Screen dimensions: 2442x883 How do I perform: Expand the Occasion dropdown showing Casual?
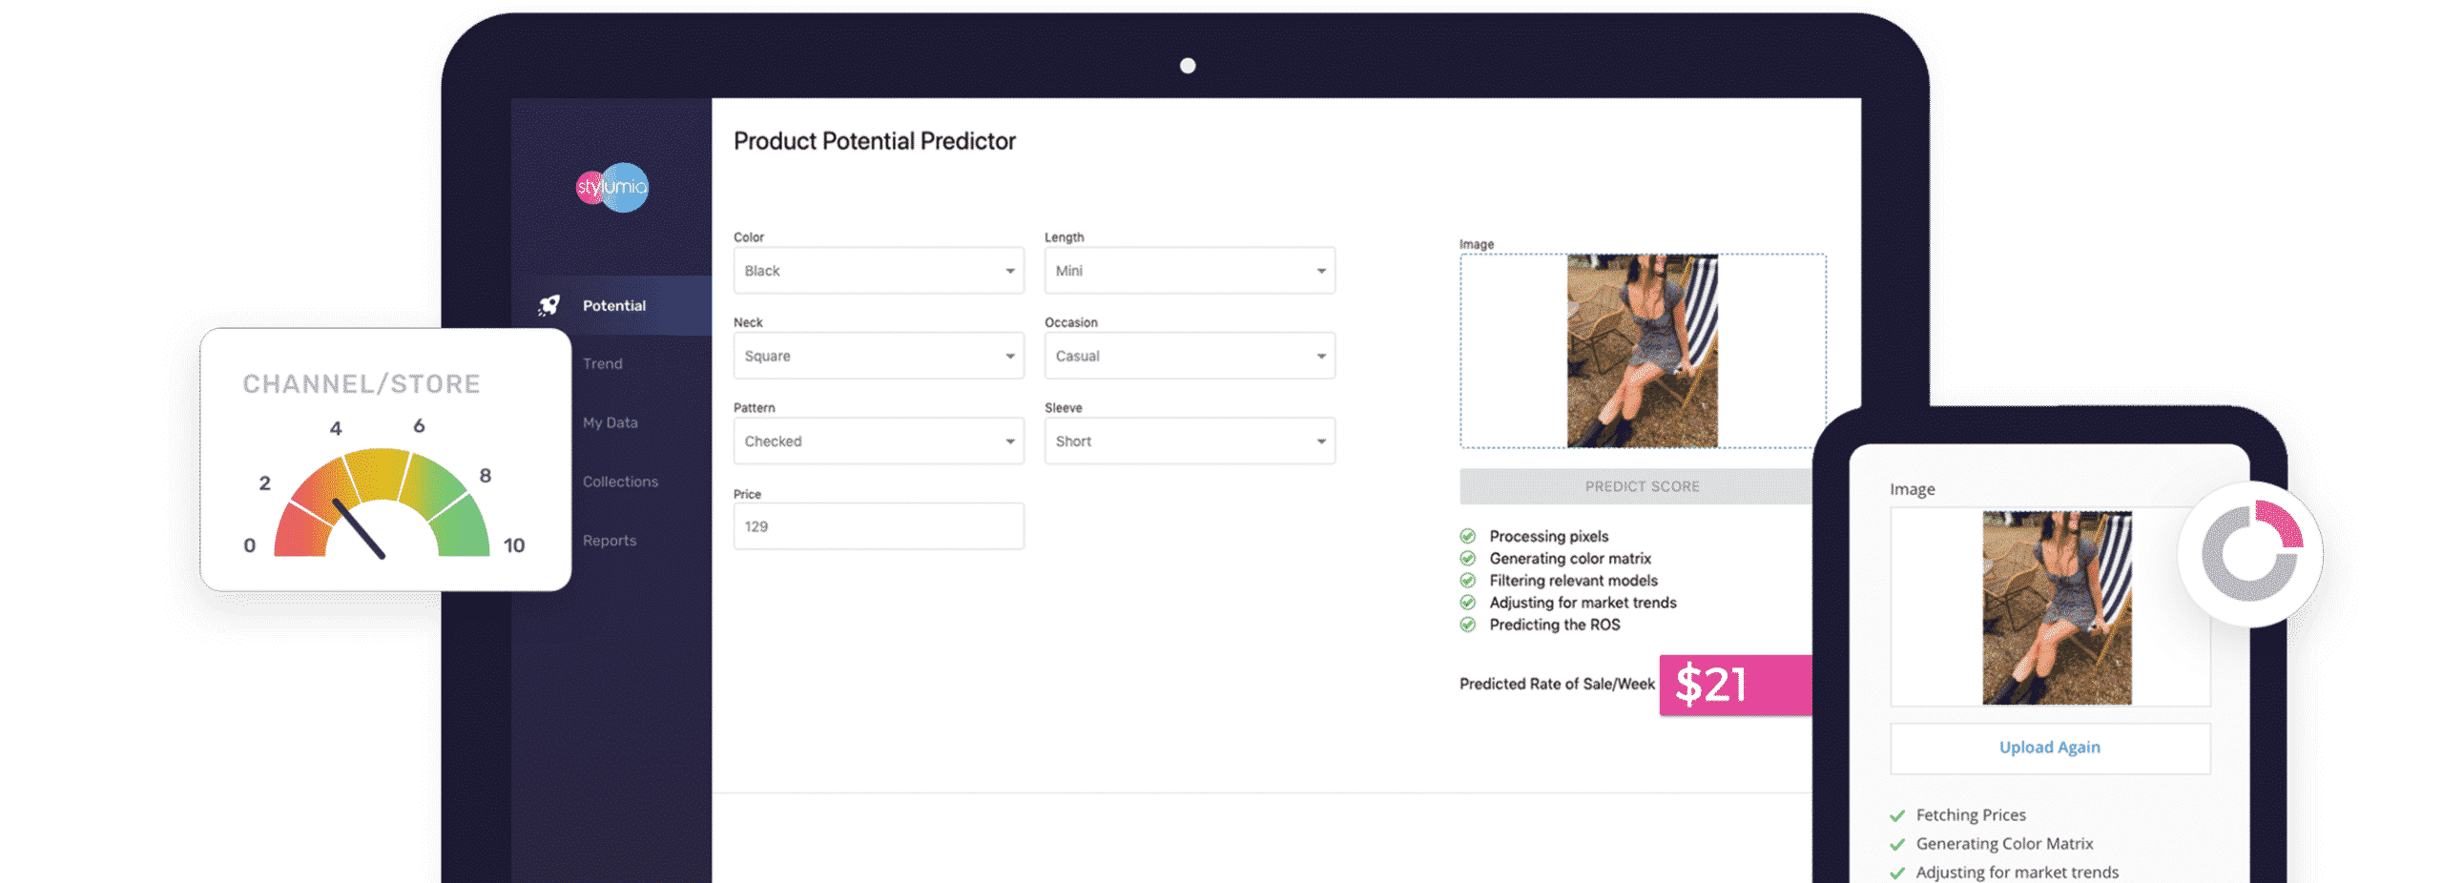coord(1189,356)
